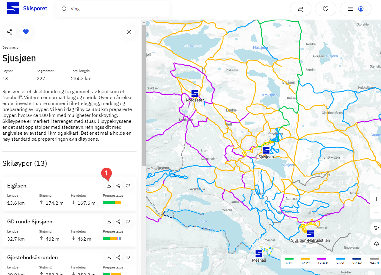This screenshot has height=275, width=381.
Task: Open favorites heart button in header
Action: pyautogui.click(x=326, y=9)
